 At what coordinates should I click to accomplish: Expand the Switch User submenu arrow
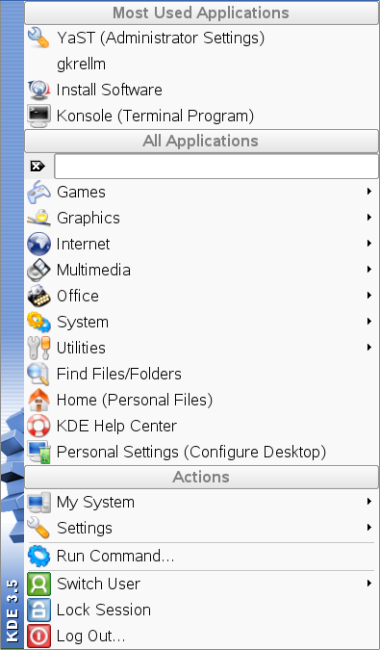(x=368, y=584)
